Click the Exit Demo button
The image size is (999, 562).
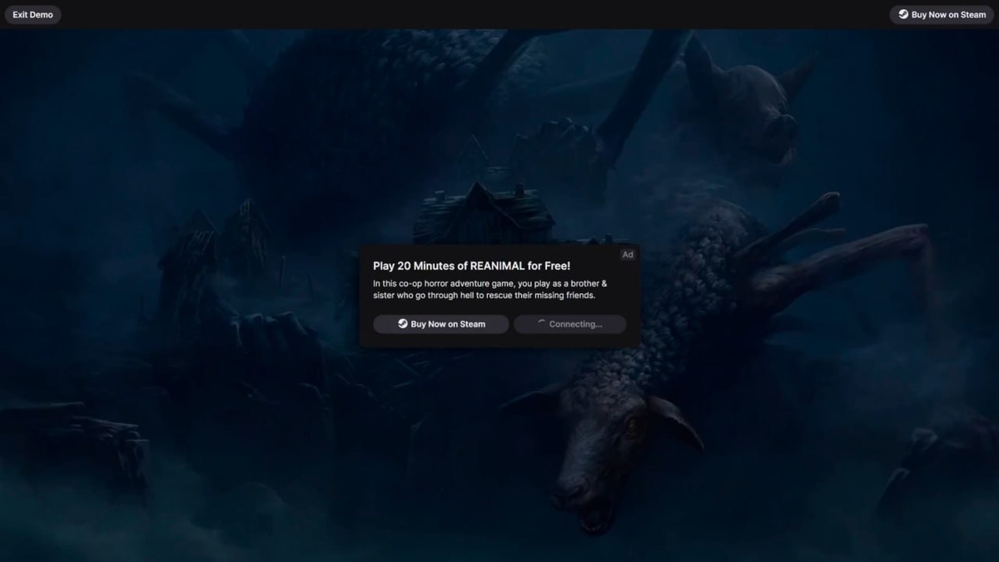(x=32, y=14)
